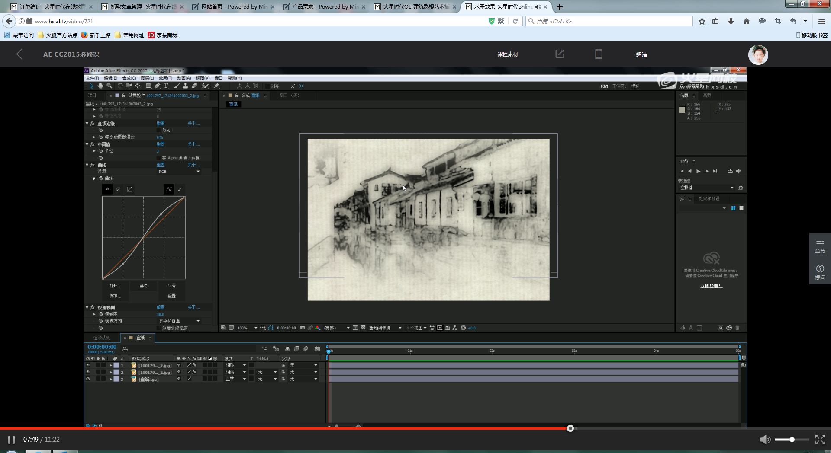Image resolution: width=831 pixels, height=453 pixels.
Task: Open a new browser tab
Action: click(560, 7)
